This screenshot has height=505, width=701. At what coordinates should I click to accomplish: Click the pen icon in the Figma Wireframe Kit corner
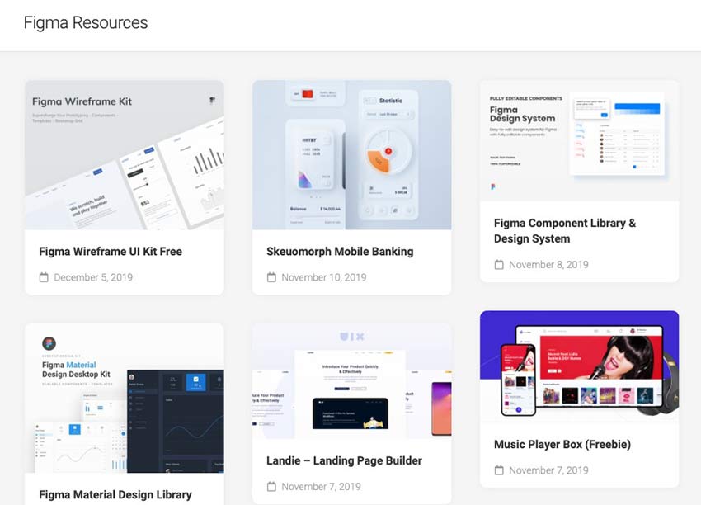coord(212,101)
